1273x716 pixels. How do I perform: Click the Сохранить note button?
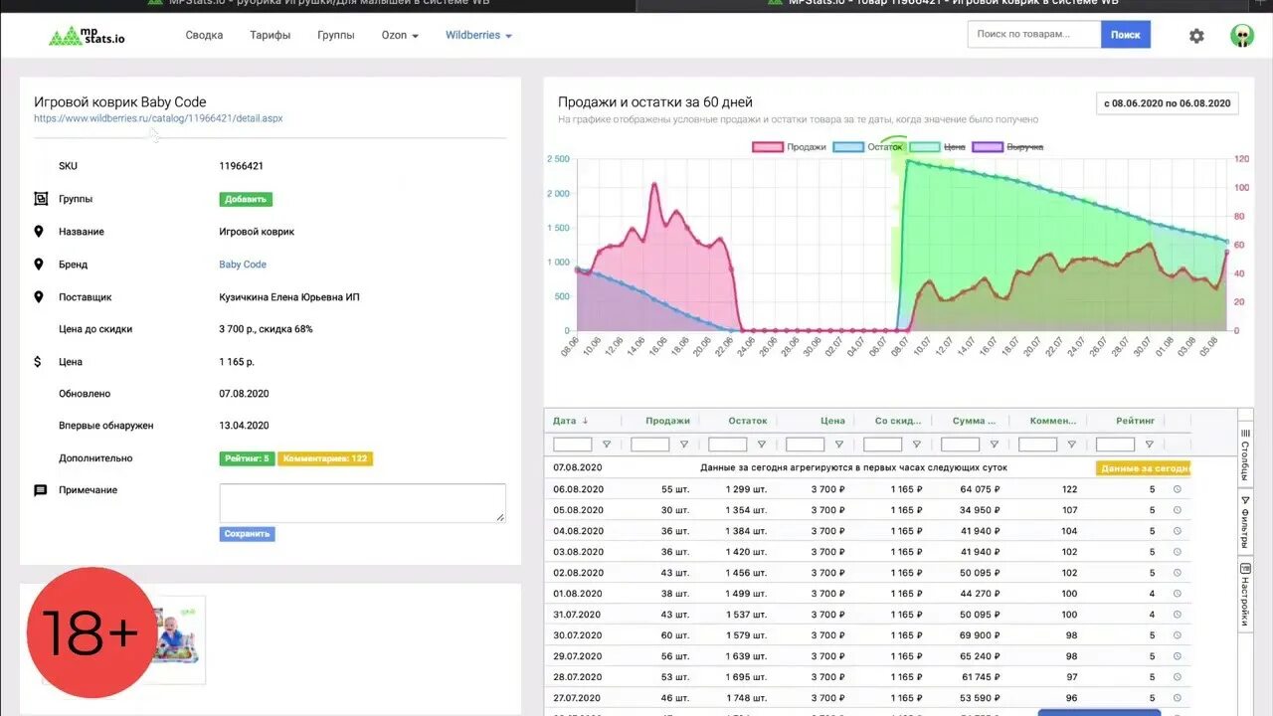coord(247,534)
